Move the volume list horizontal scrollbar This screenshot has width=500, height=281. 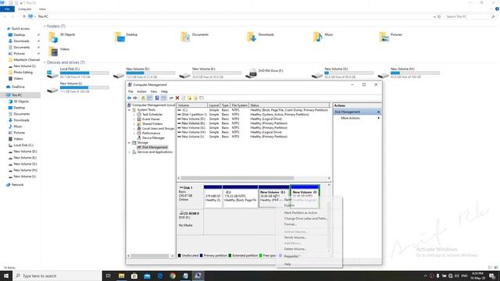237,178
